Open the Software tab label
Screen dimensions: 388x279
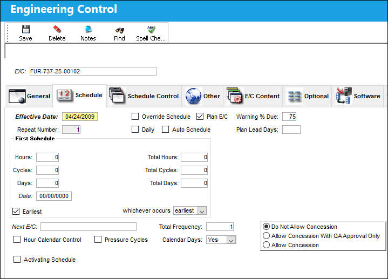(x=367, y=96)
